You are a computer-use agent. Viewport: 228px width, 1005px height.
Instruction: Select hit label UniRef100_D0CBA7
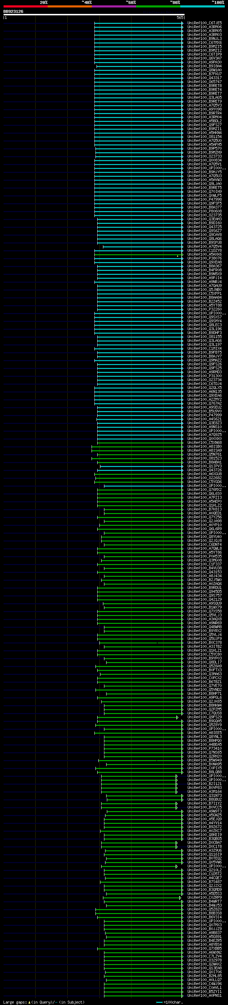click(204, 842)
